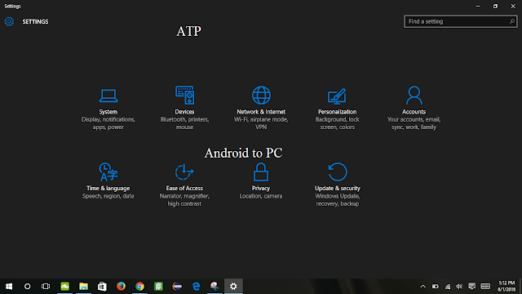Viewport: 522px width, 294px height.
Task: Click the 'Display, notifications, apps, power' text
Action: [x=108, y=123]
